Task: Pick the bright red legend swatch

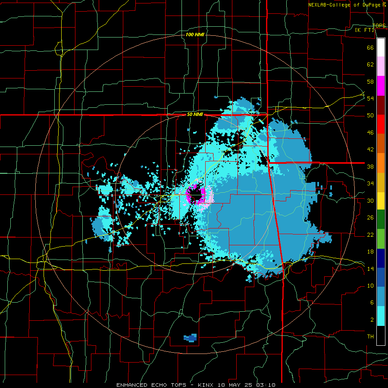Action: (x=381, y=124)
